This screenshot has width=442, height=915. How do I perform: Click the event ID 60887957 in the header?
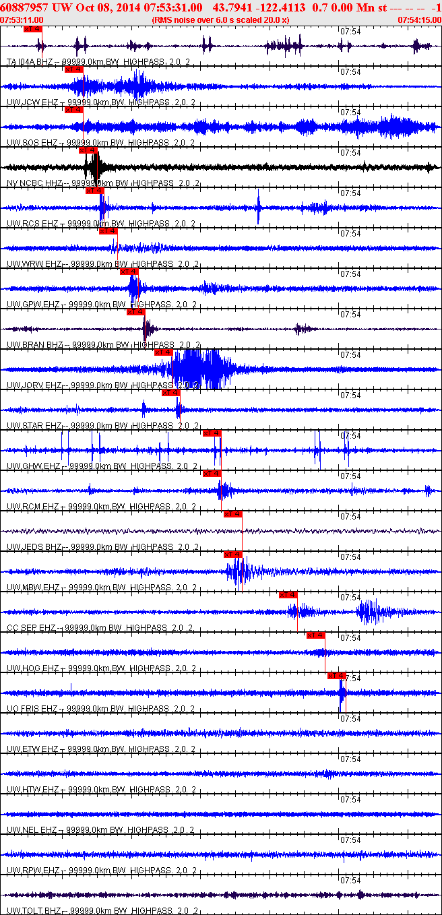[23, 7]
